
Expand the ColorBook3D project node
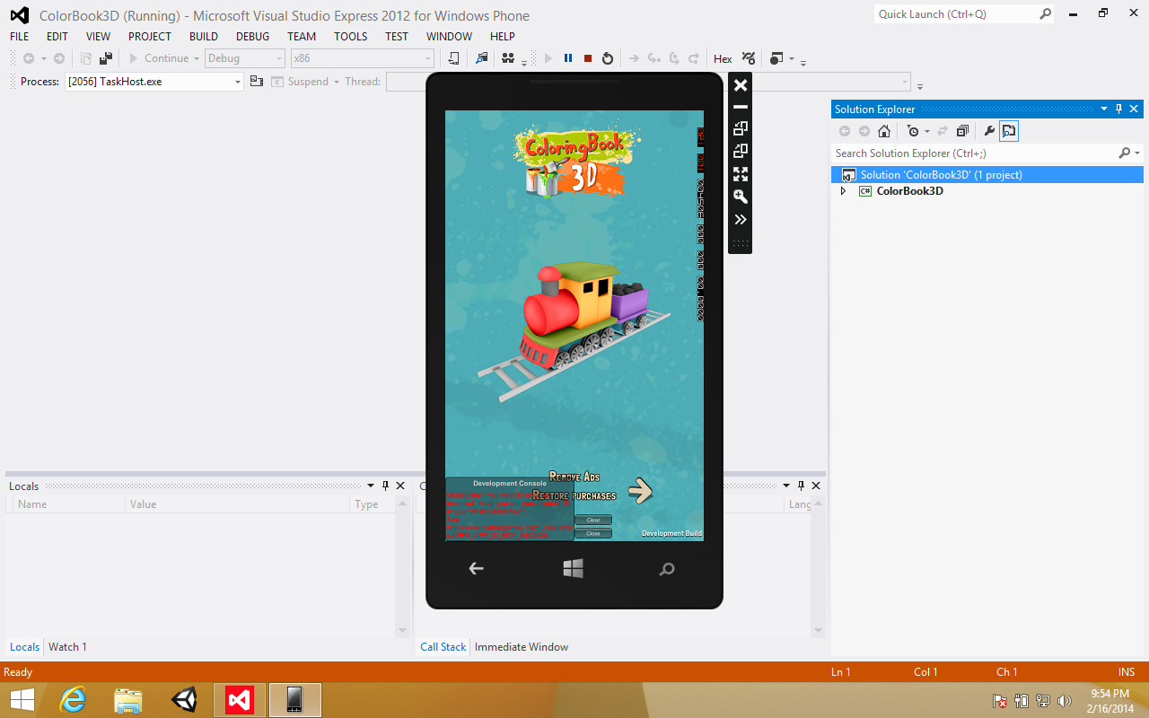coord(843,191)
